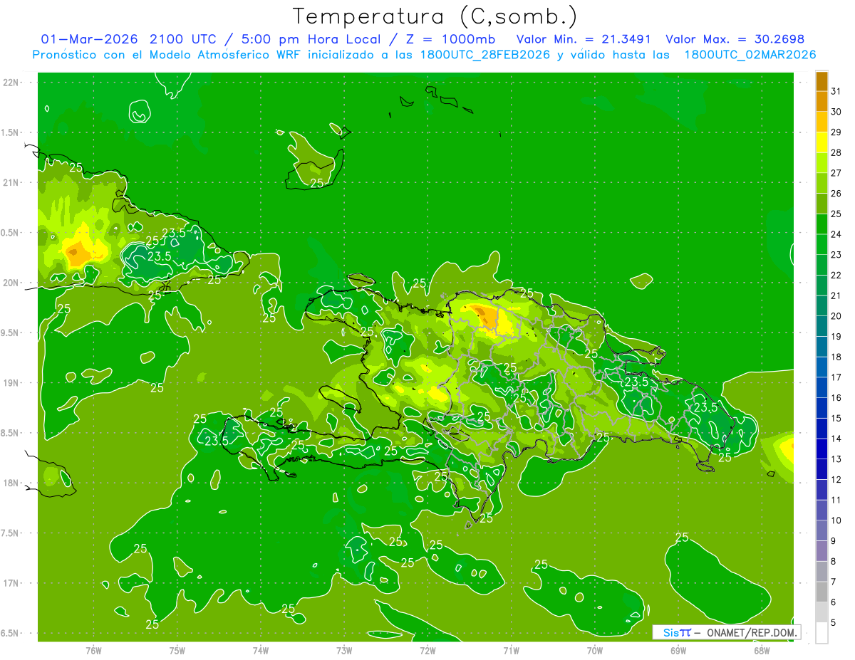Click the gray legend swatch between 6 and 7
Viewport: 855px width, 660px height.
point(822,592)
